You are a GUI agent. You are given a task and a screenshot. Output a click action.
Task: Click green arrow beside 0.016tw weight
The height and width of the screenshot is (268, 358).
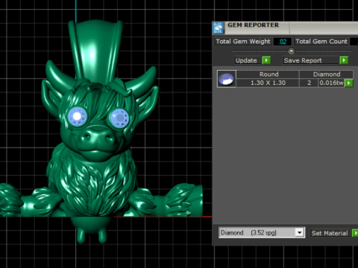coord(349,83)
